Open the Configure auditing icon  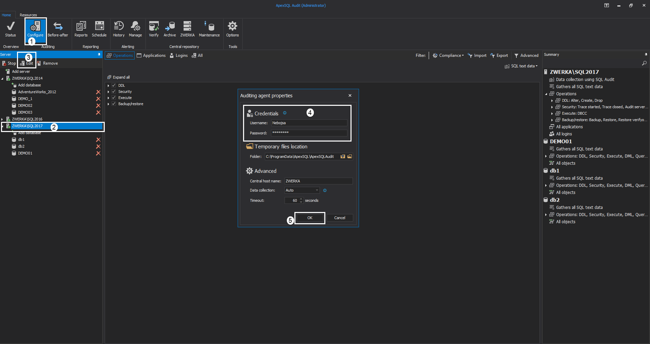[35, 29]
